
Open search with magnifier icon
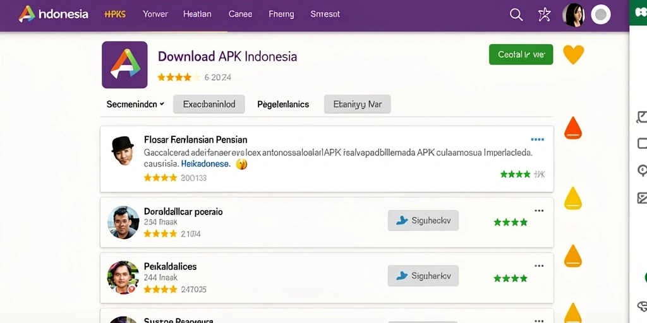pos(516,15)
